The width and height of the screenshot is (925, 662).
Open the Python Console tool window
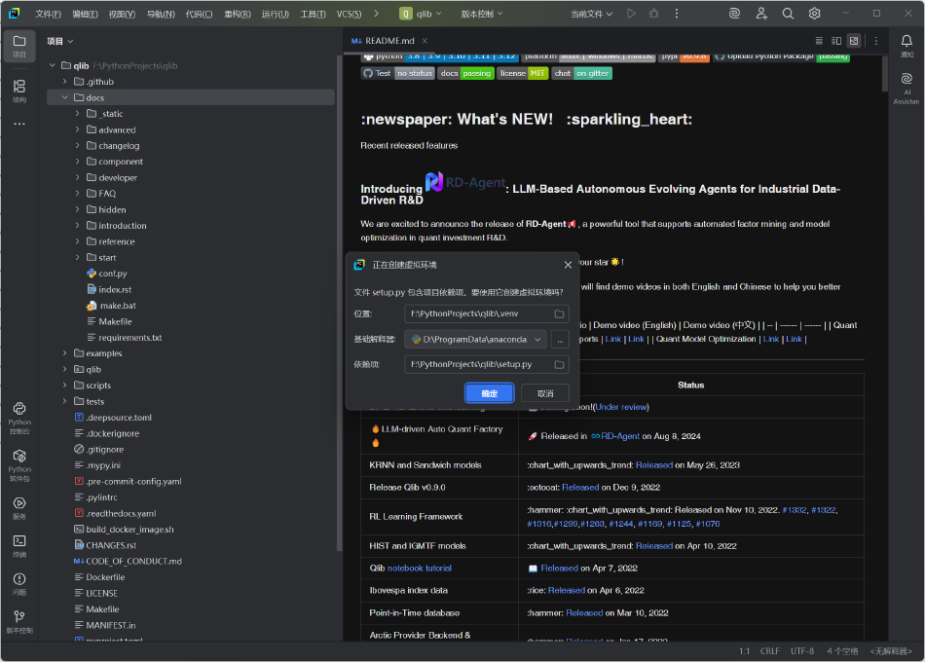pos(19,417)
